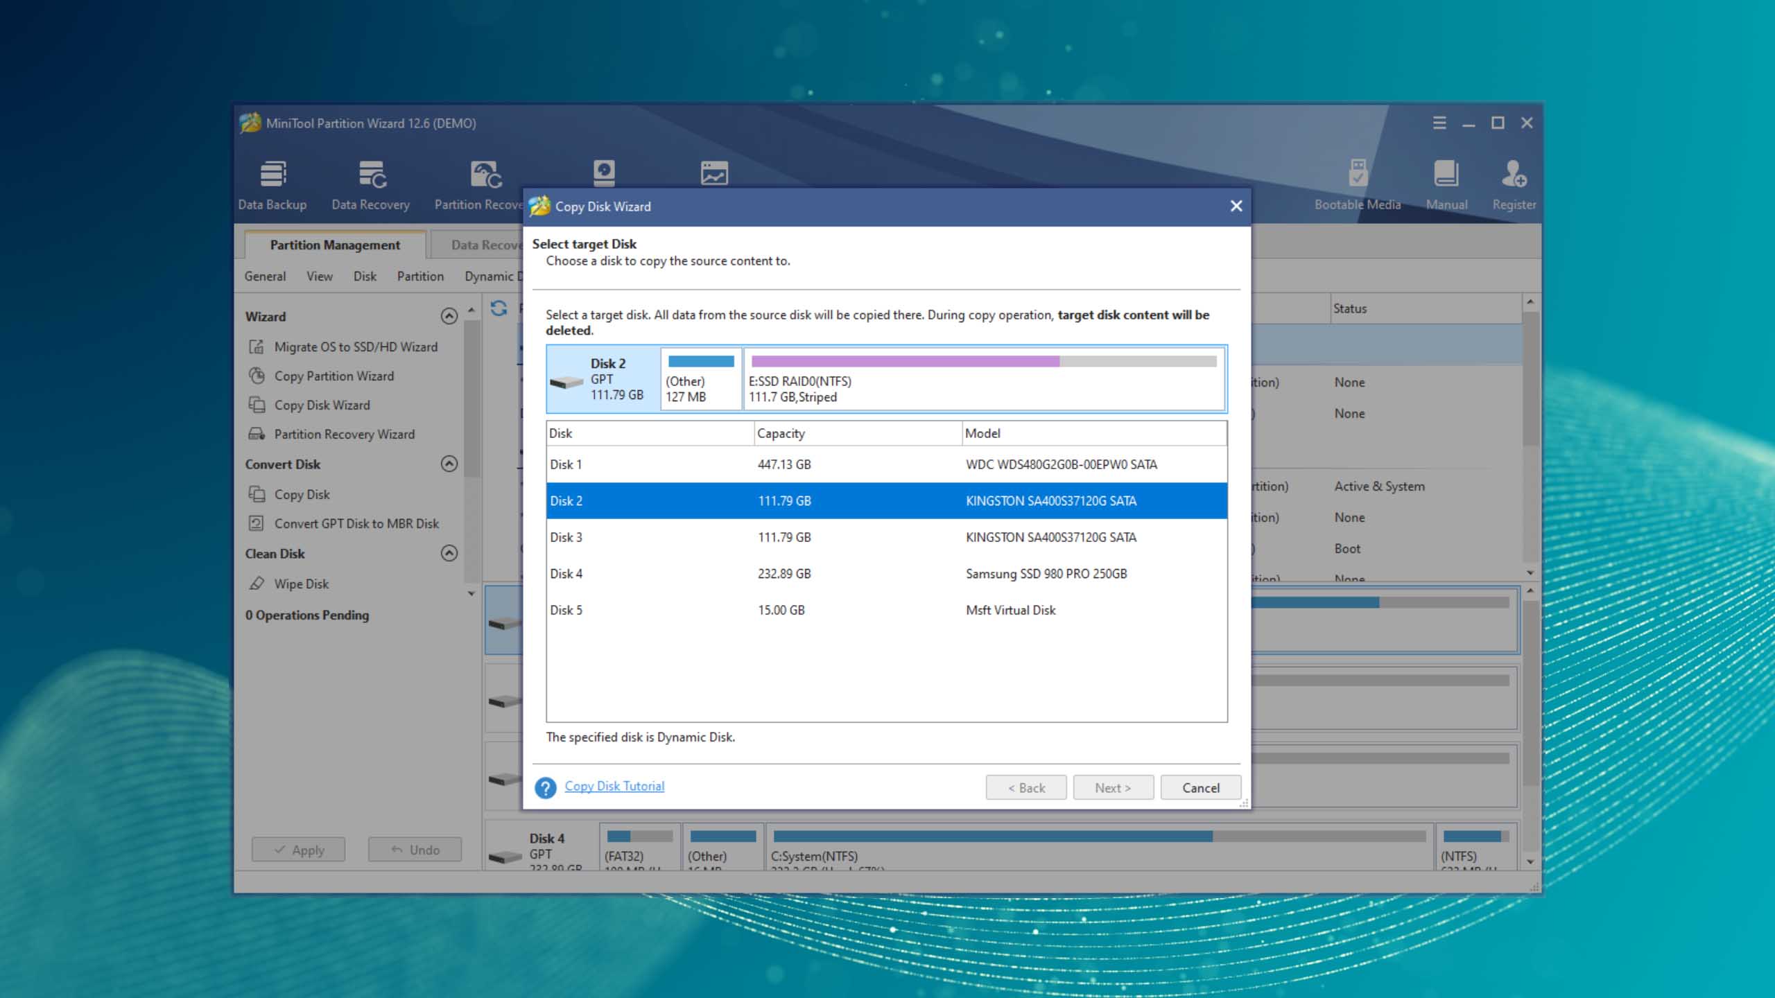Click the Back button
This screenshot has height=998, width=1775.
tap(1026, 787)
